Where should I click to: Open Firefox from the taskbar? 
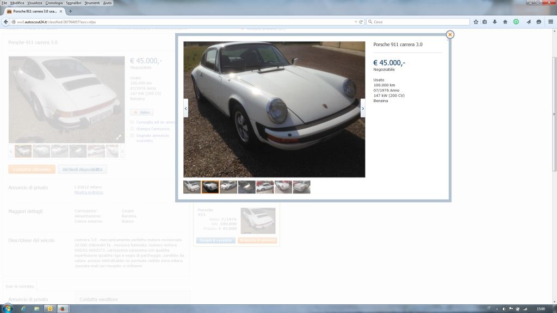62,309
